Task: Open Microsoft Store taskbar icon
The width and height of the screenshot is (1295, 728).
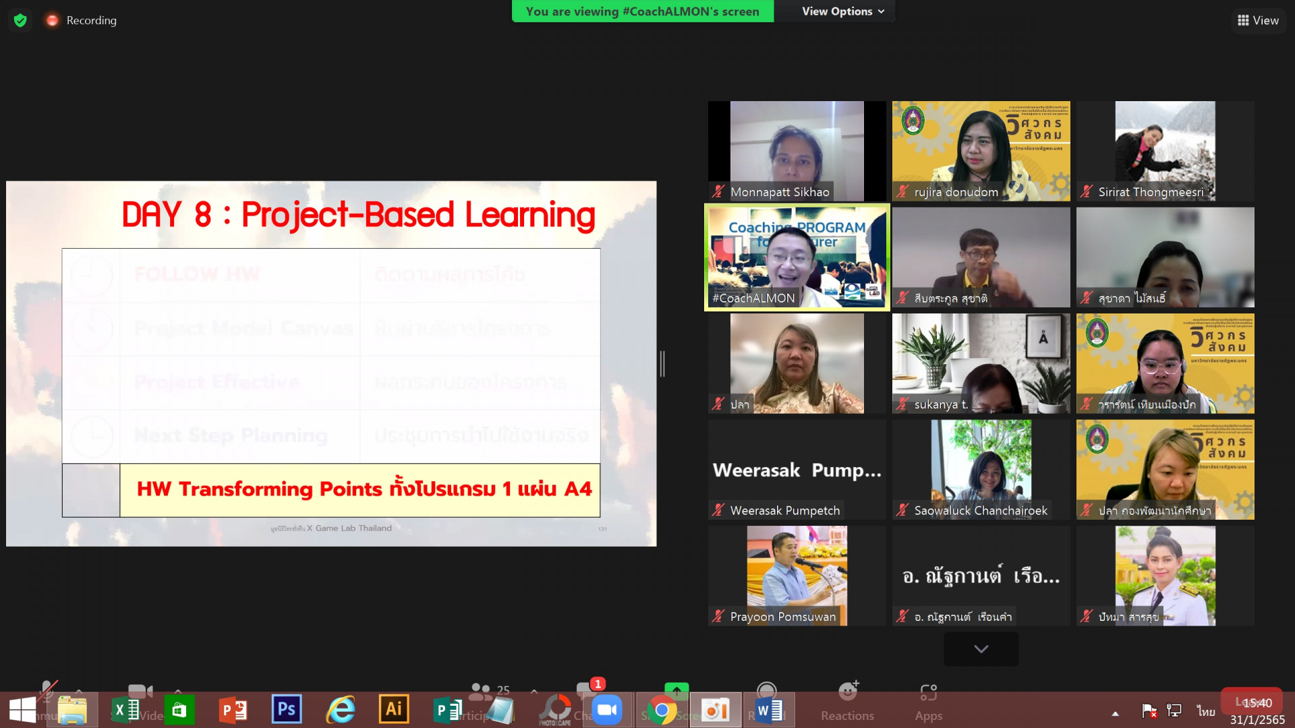Action: click(x=179, y=710)
